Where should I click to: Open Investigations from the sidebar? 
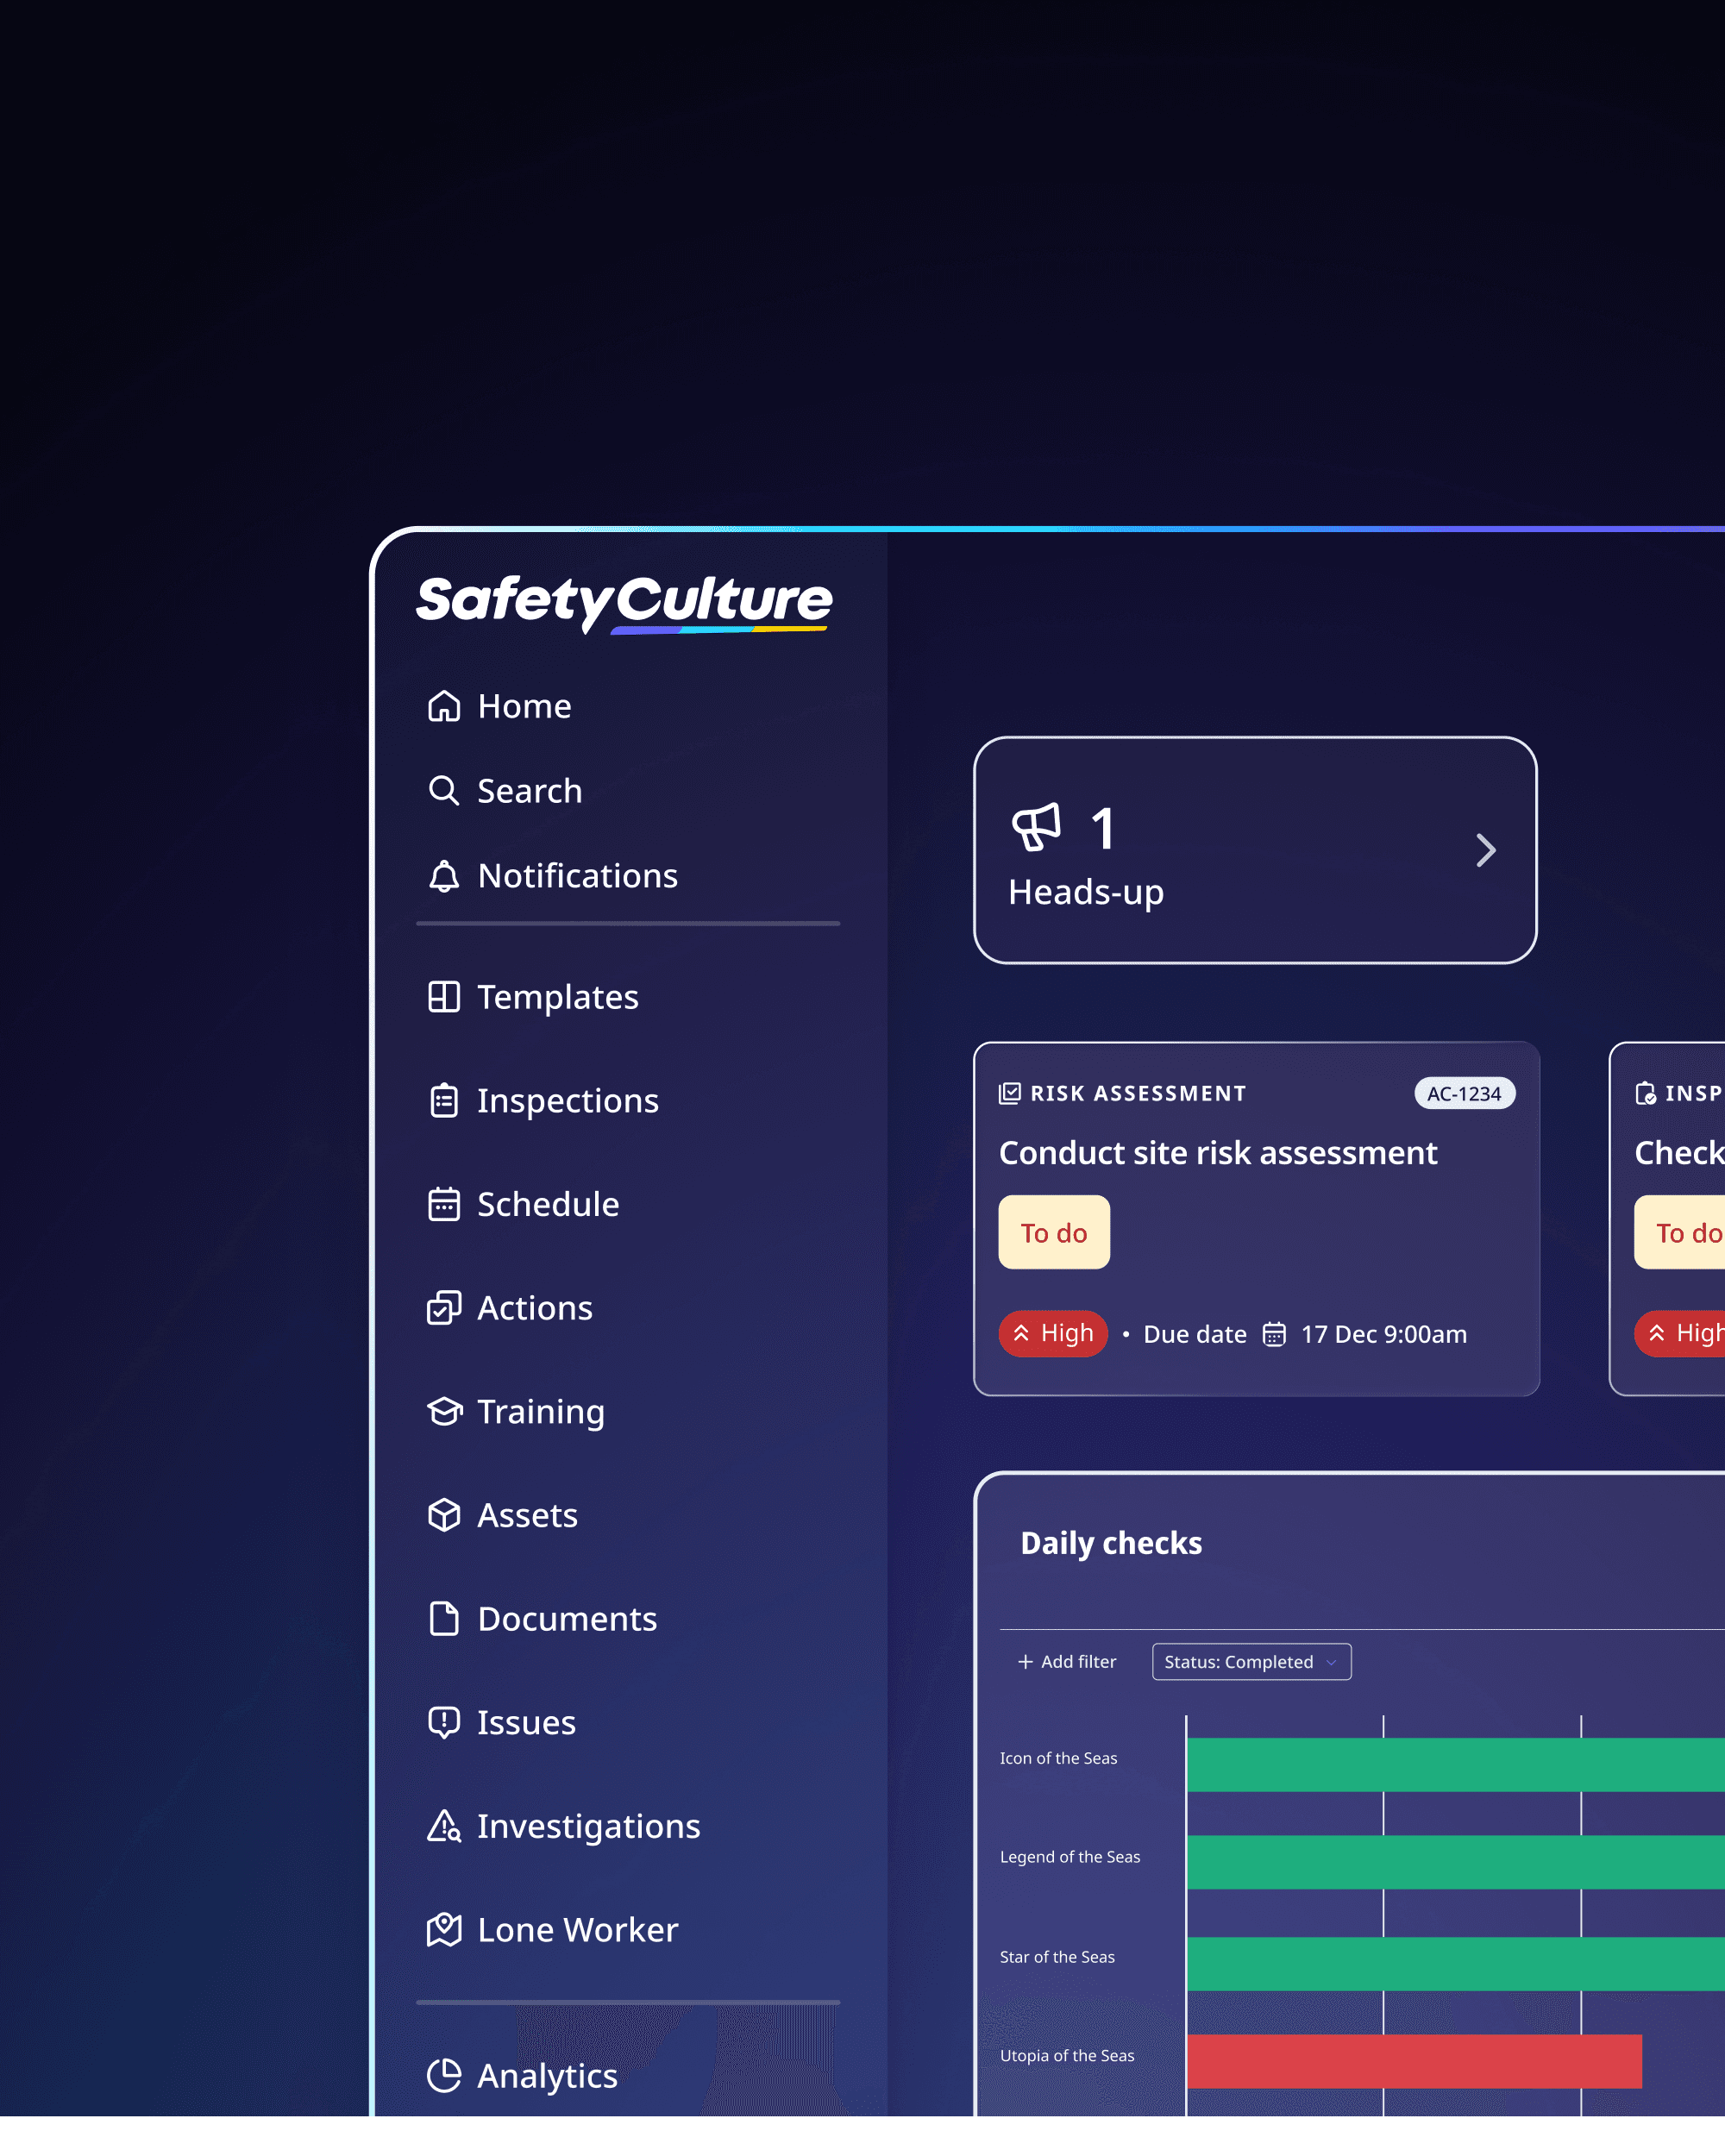pos(588,1826)
